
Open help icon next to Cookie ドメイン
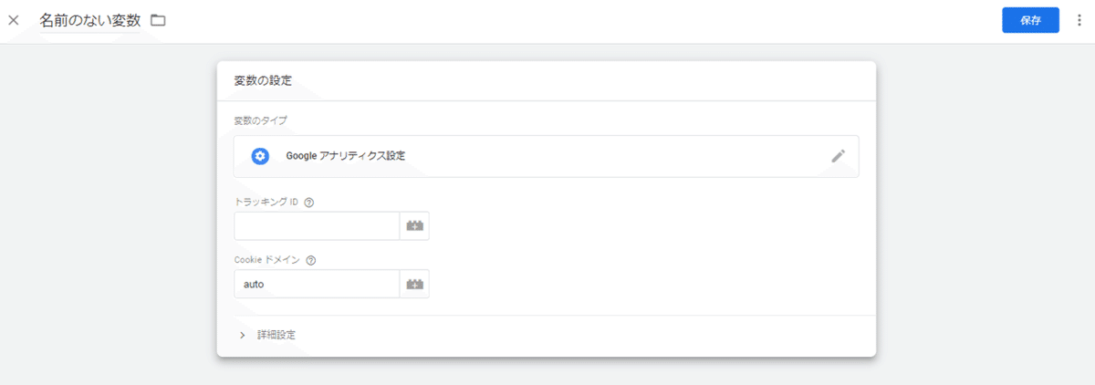tap(311, 260)
